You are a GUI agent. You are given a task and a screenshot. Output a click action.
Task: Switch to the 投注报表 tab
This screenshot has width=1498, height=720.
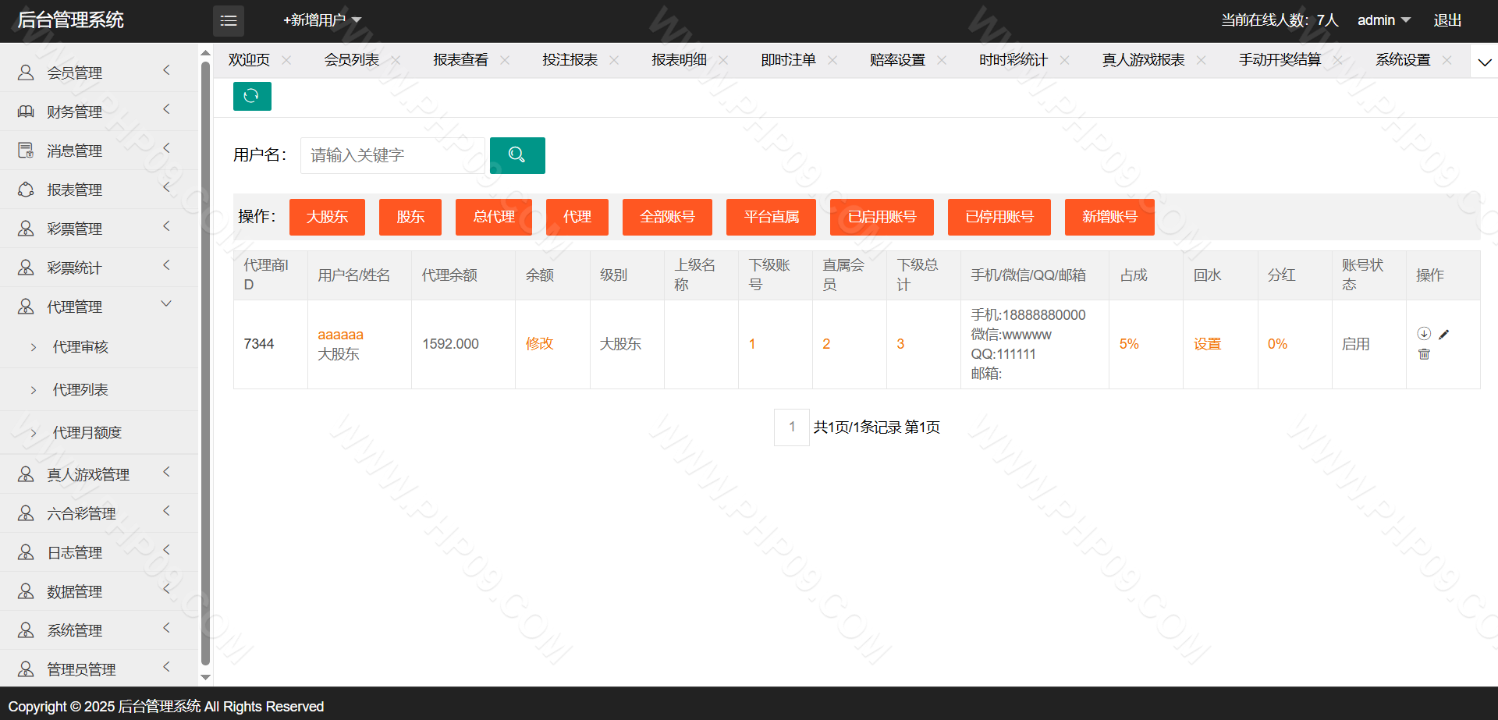pyautogui.click(x=570, y=60)
